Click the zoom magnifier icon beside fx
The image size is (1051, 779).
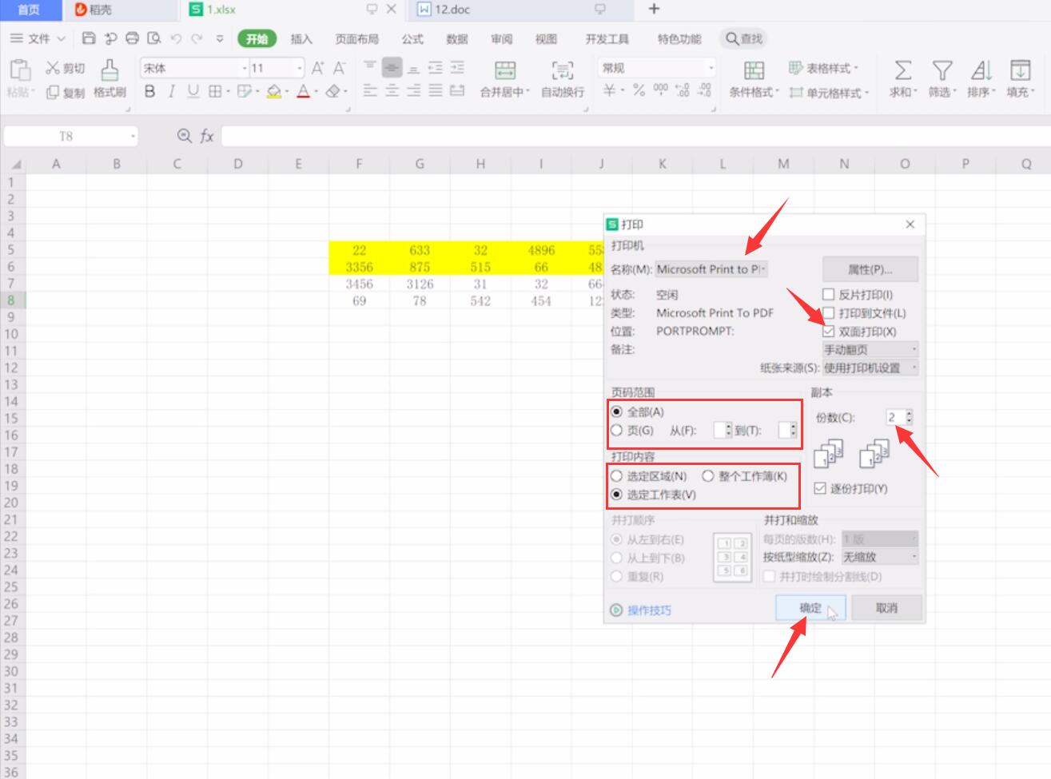tap(185, 137)
